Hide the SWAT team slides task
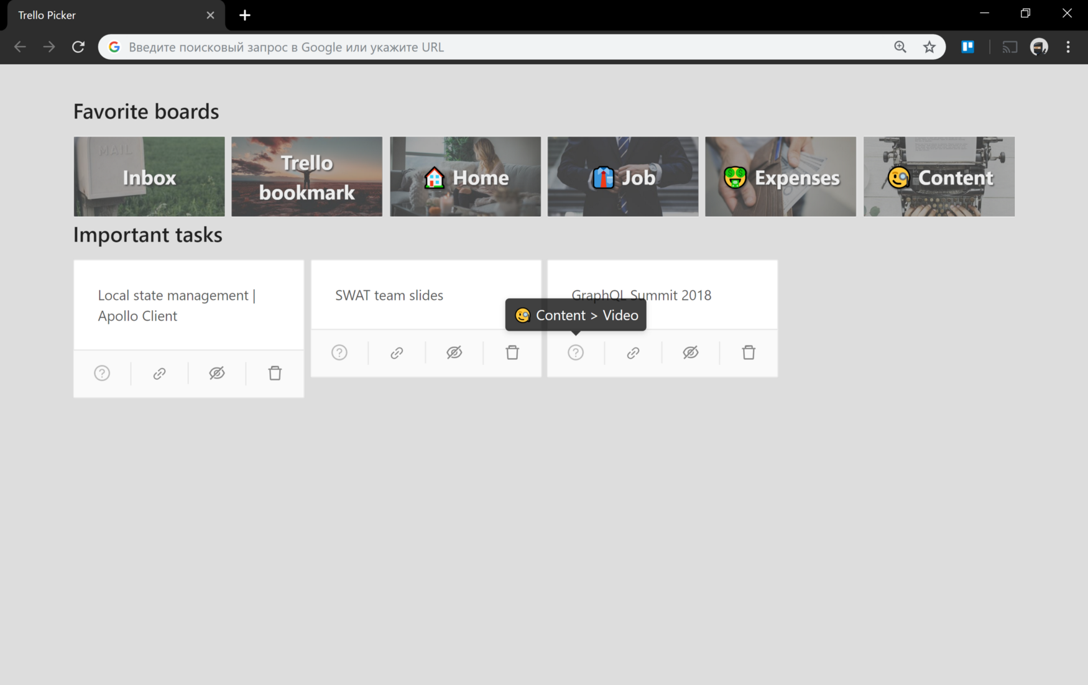The height and width of the screenshot is (685, 1088). [x=454, y=352]
